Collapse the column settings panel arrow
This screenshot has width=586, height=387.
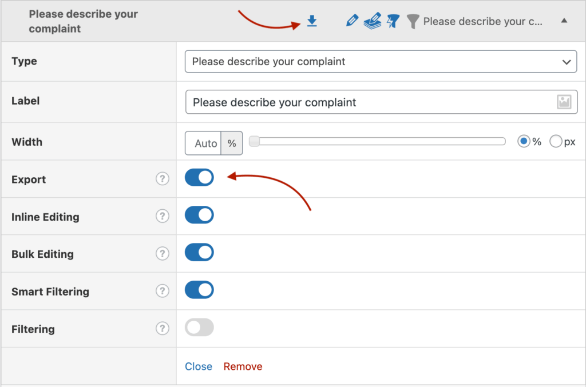click(x=564, y=21)
